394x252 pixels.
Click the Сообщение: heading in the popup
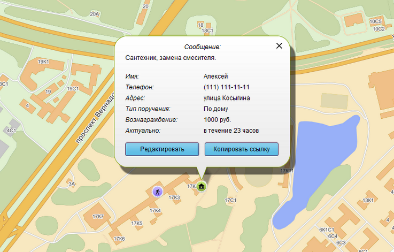pos(202,47)
